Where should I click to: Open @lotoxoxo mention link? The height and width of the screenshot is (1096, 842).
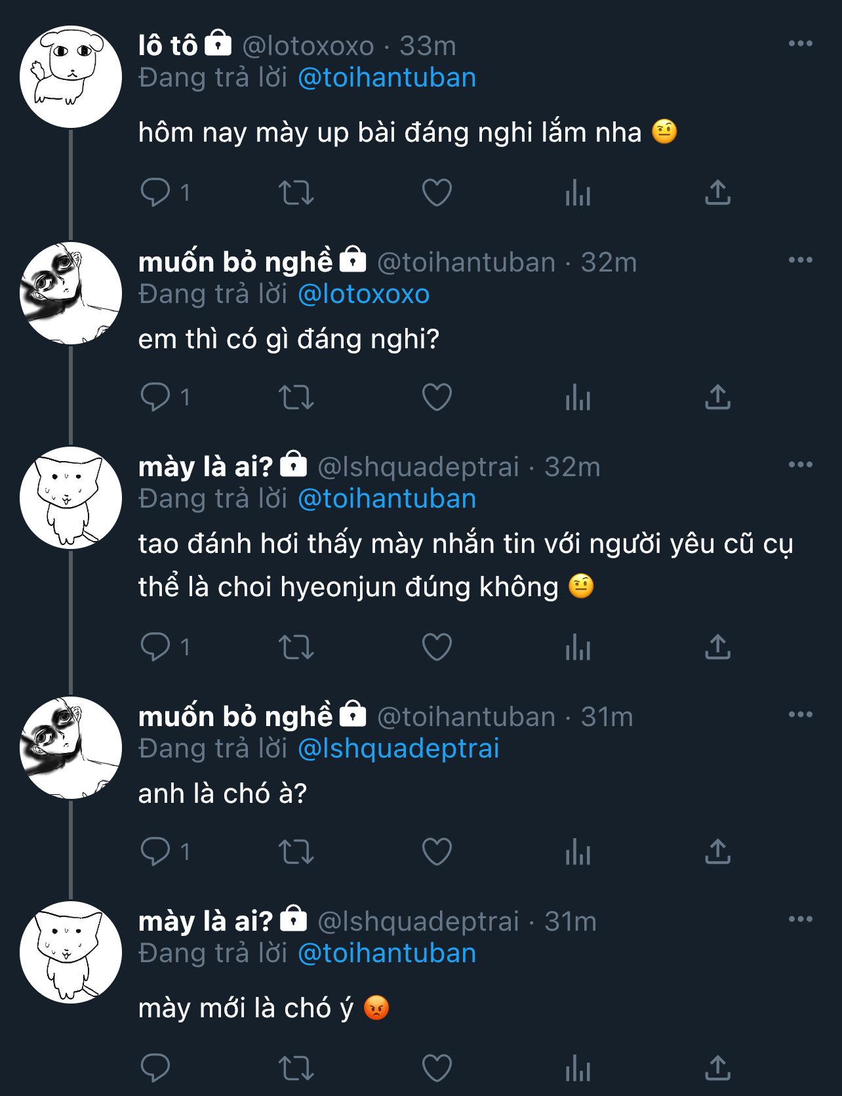364,294
